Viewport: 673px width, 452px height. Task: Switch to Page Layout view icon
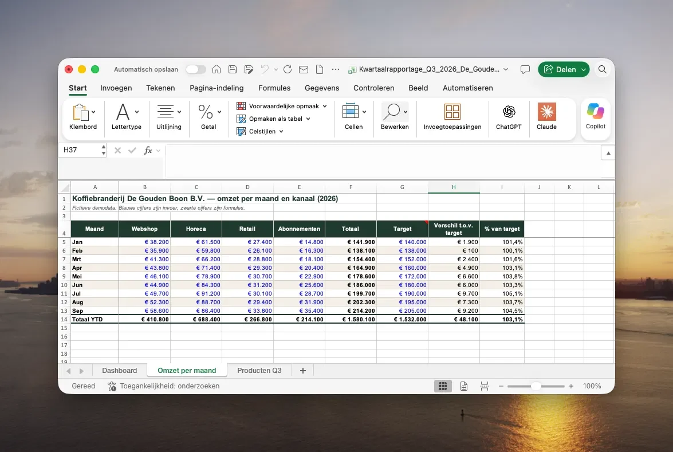464,386
